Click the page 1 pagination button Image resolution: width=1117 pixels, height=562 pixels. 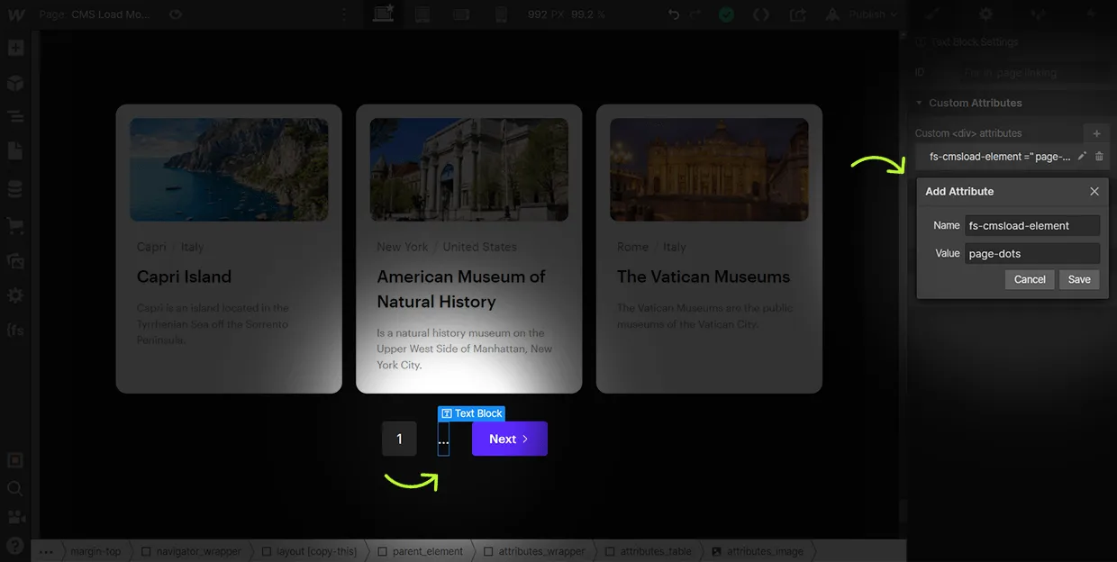[x=399, y=439]
